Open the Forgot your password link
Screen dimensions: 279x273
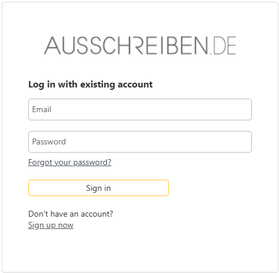tap(69, 162)
